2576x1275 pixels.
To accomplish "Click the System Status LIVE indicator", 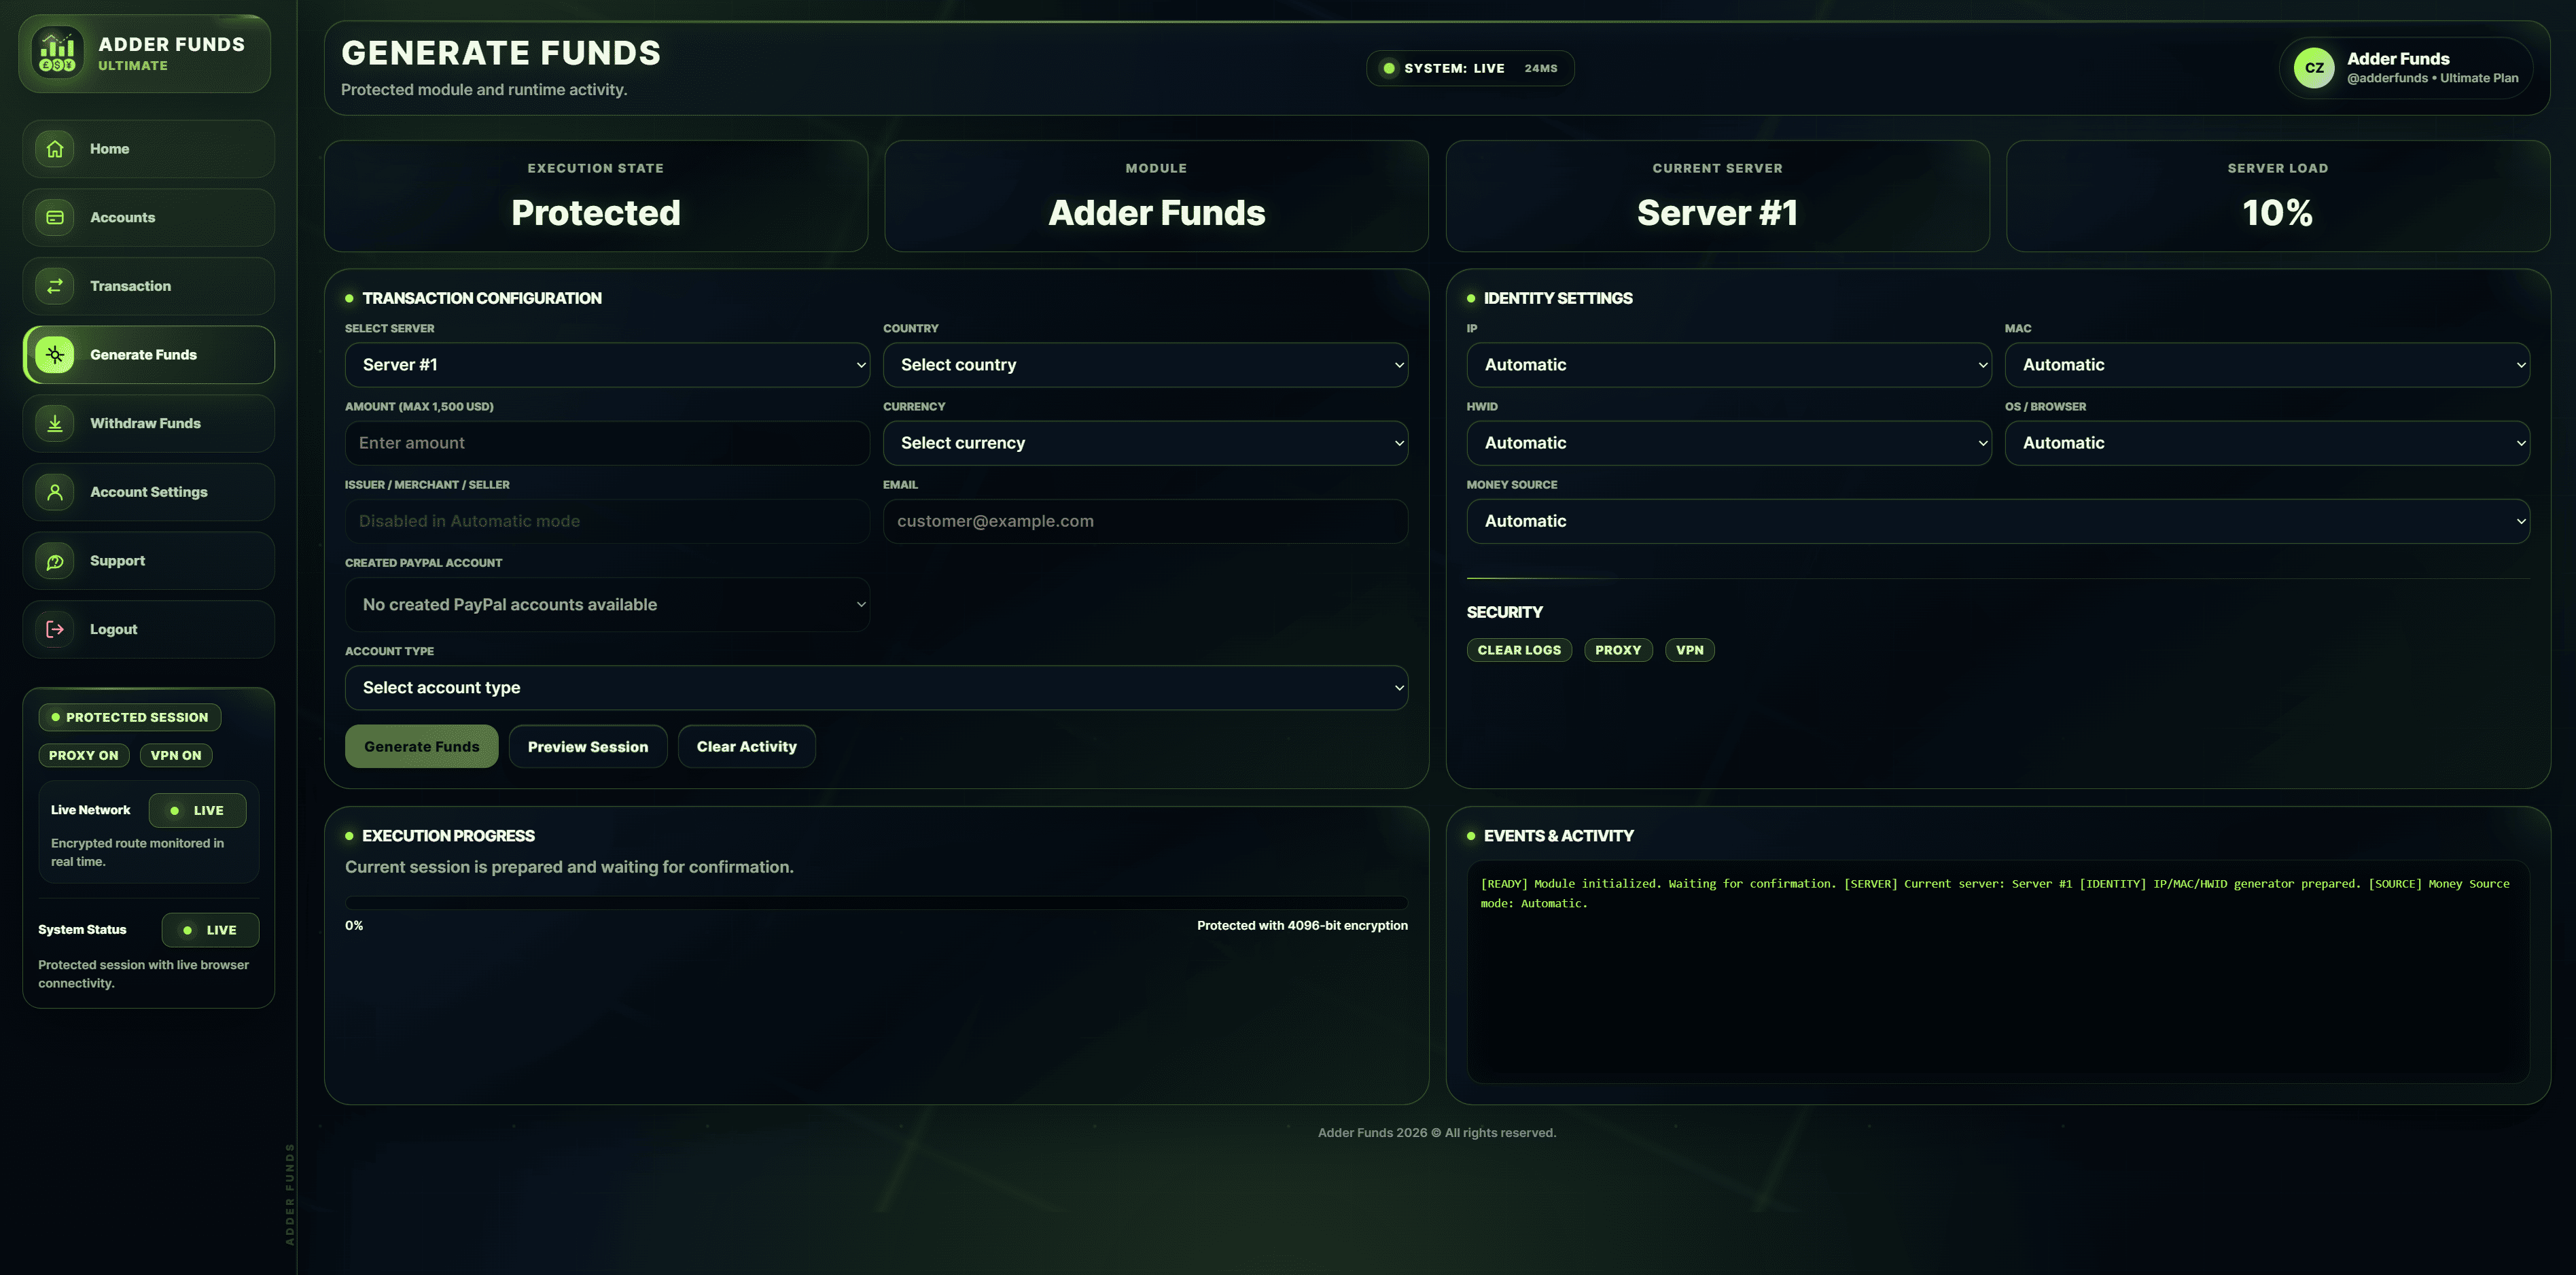I will [210, 930].
